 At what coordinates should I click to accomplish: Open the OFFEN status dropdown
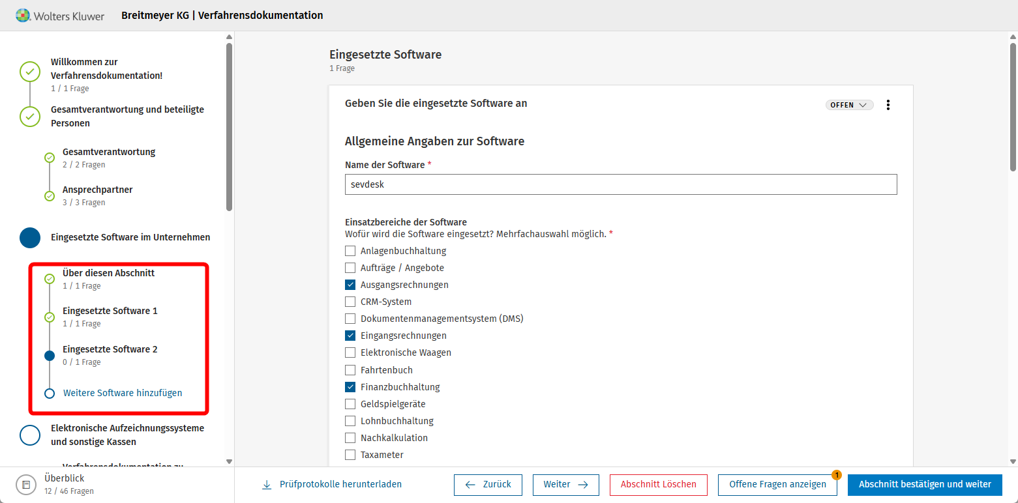(849, 105)
